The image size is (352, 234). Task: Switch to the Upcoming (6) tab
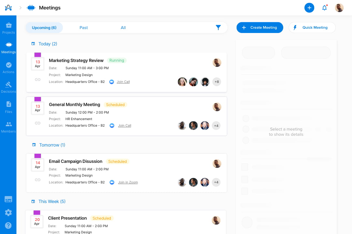[x=44, y=28]
